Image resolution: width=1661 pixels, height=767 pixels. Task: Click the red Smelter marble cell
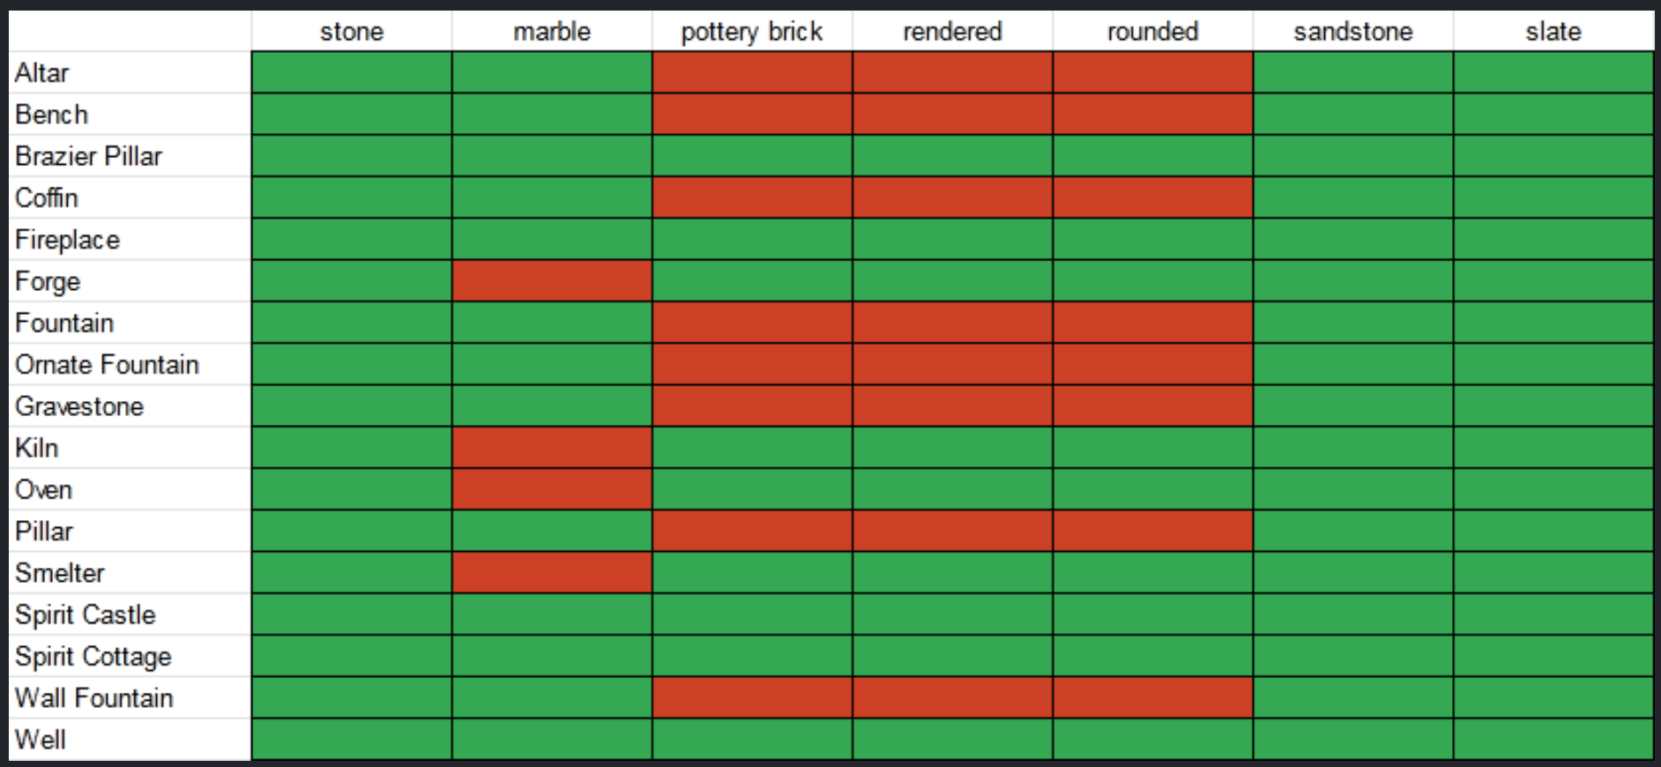(552, 572)
